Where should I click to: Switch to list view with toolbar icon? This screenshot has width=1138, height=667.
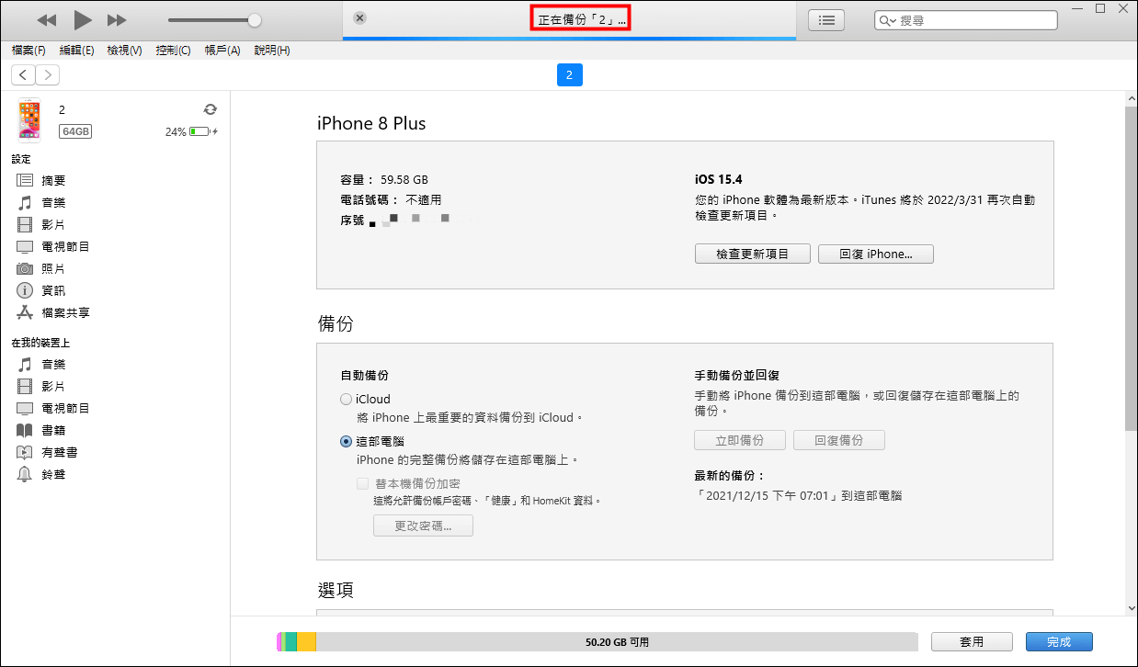pos(825,19)
